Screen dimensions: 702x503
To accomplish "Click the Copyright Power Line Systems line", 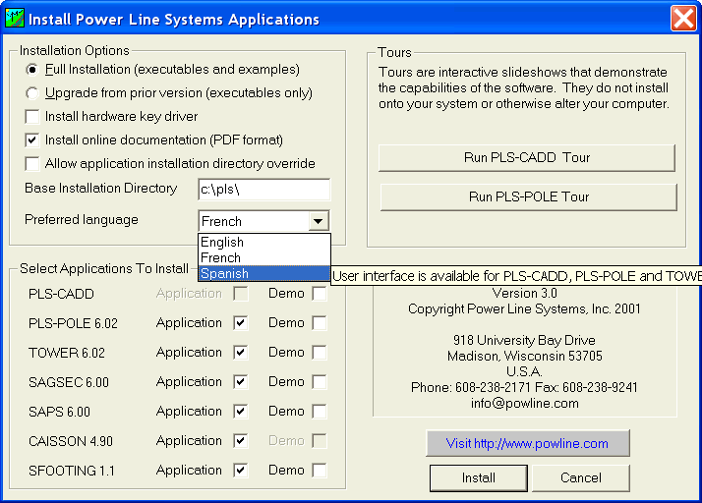I will pyautogui.click(x=524, y=308).
